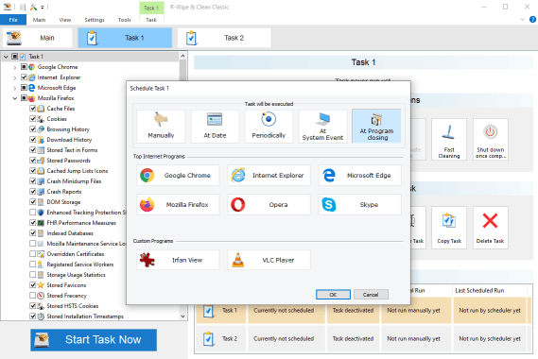The height and width of the screenshot is (359, 538).
Task: Uncheck the Cookies checkbox under Firefox
Action: (x=32, y=119)
